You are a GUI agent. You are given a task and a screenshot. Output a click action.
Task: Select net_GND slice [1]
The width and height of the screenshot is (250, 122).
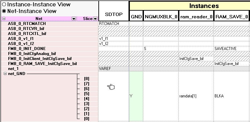87,114
